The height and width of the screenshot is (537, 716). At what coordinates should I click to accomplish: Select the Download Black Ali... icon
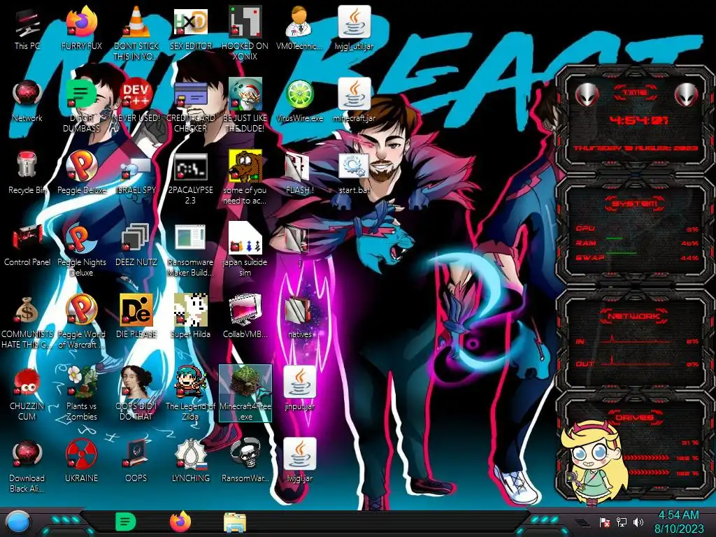point(27,466)
